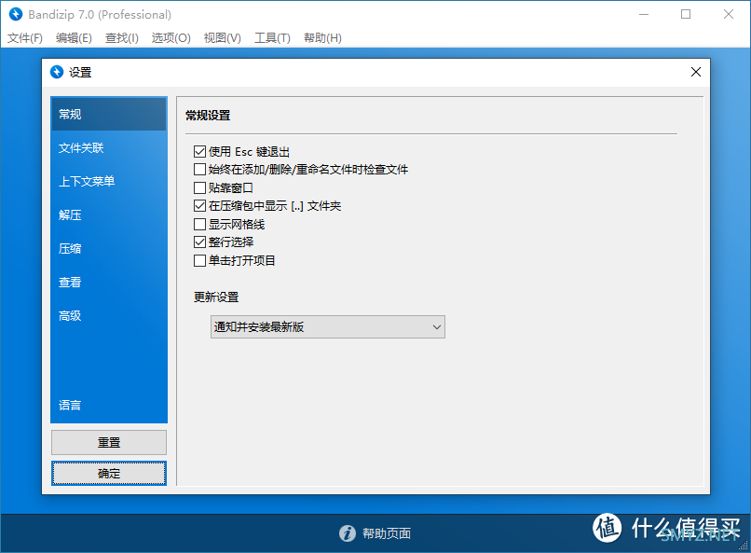Open the 查找(I) menu

122,38
